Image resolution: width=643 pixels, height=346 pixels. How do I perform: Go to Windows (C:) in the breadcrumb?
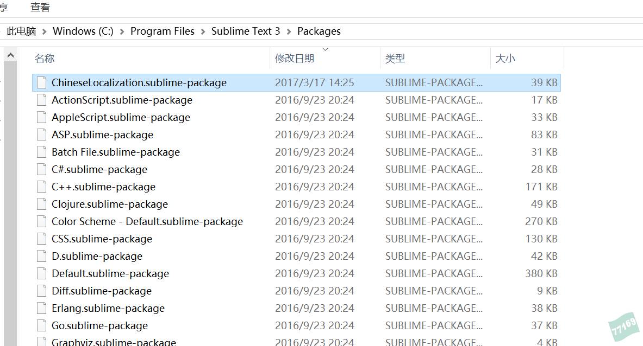(83, 31)
